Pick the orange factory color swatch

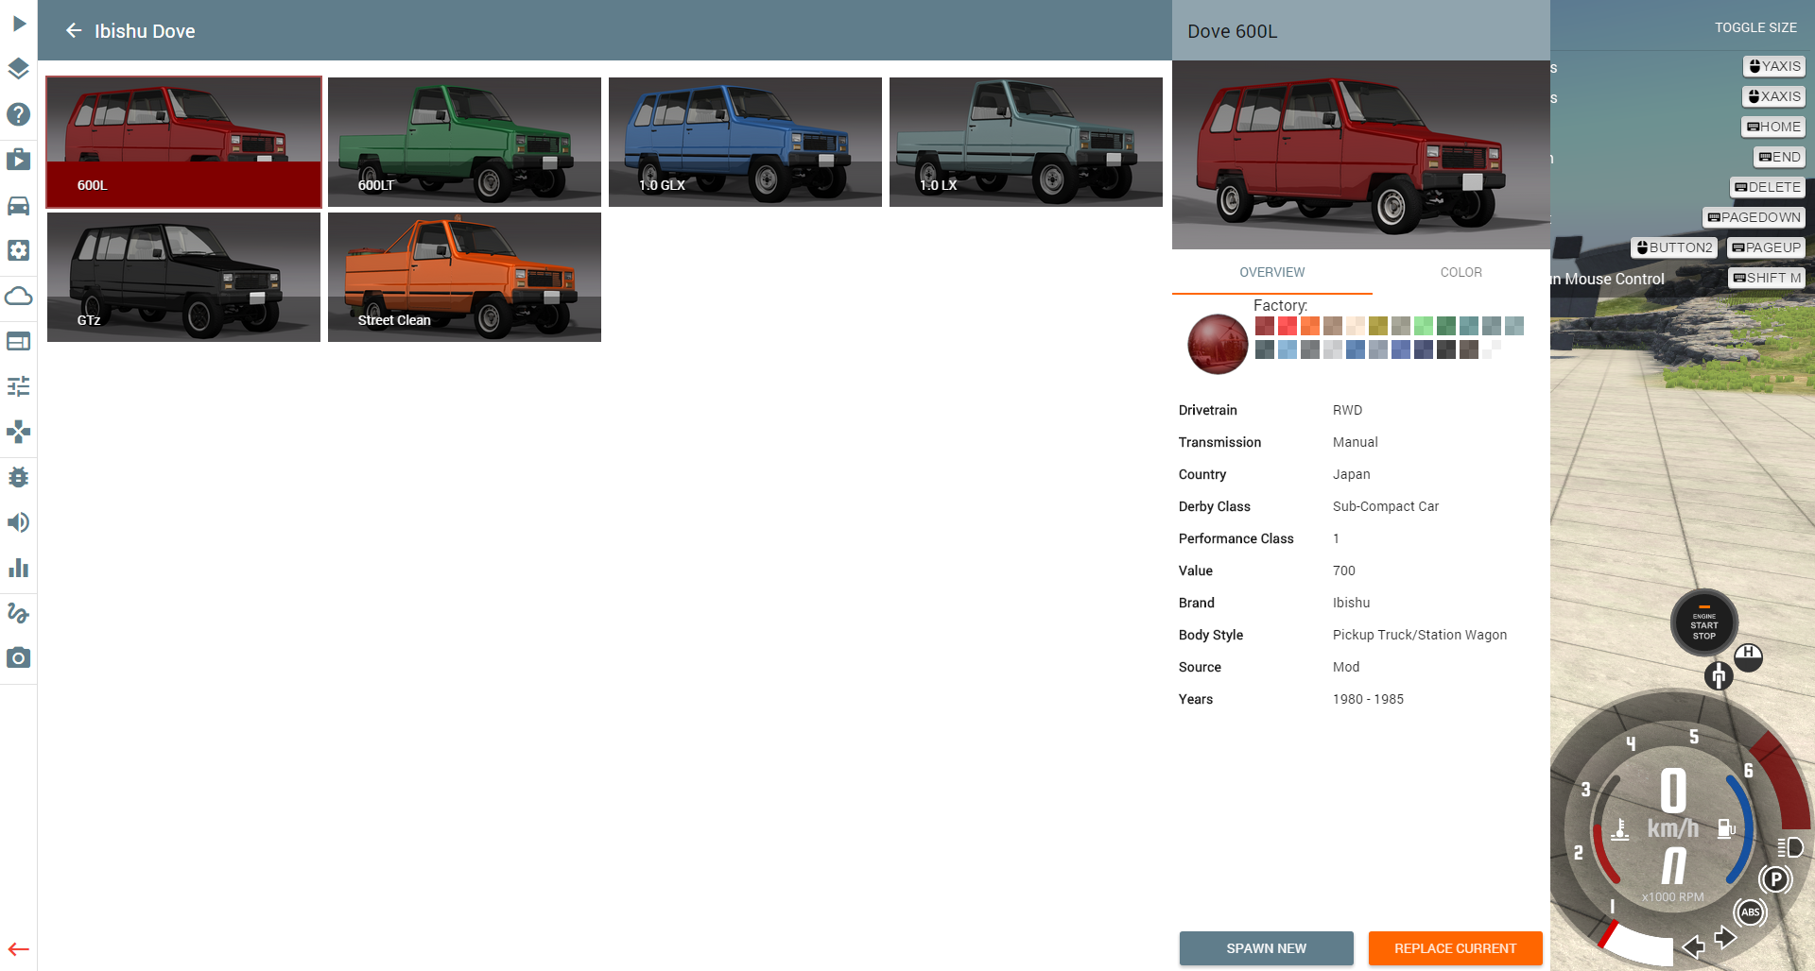click(1310, 326)
